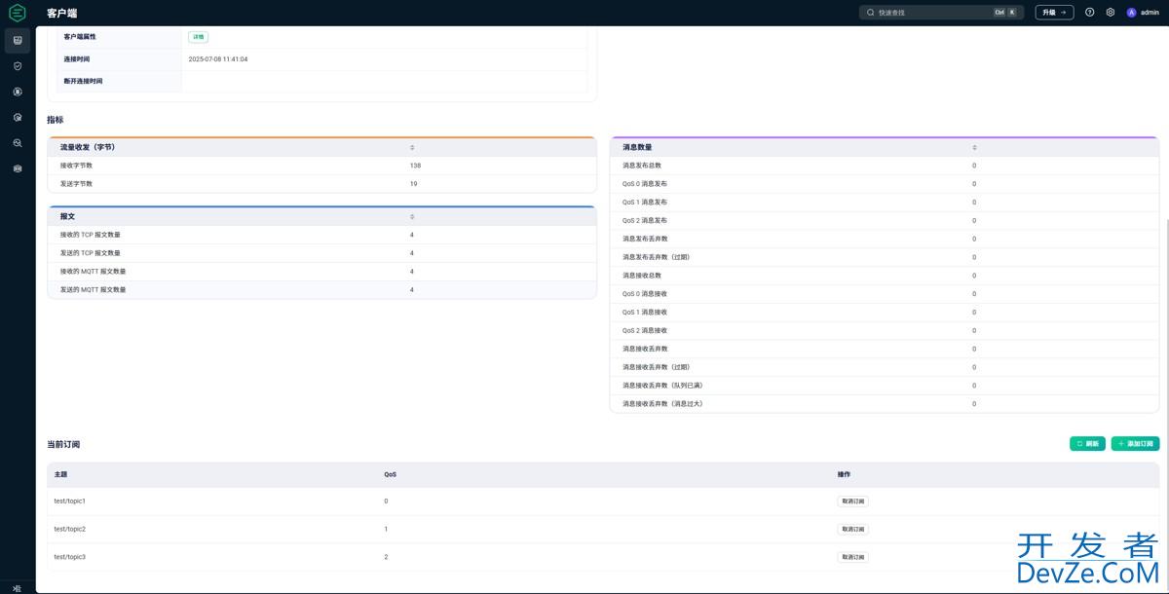Open the 详情 details tag for client attributes

(199, 37)
